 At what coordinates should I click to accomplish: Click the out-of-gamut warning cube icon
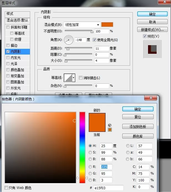(110, 125)
